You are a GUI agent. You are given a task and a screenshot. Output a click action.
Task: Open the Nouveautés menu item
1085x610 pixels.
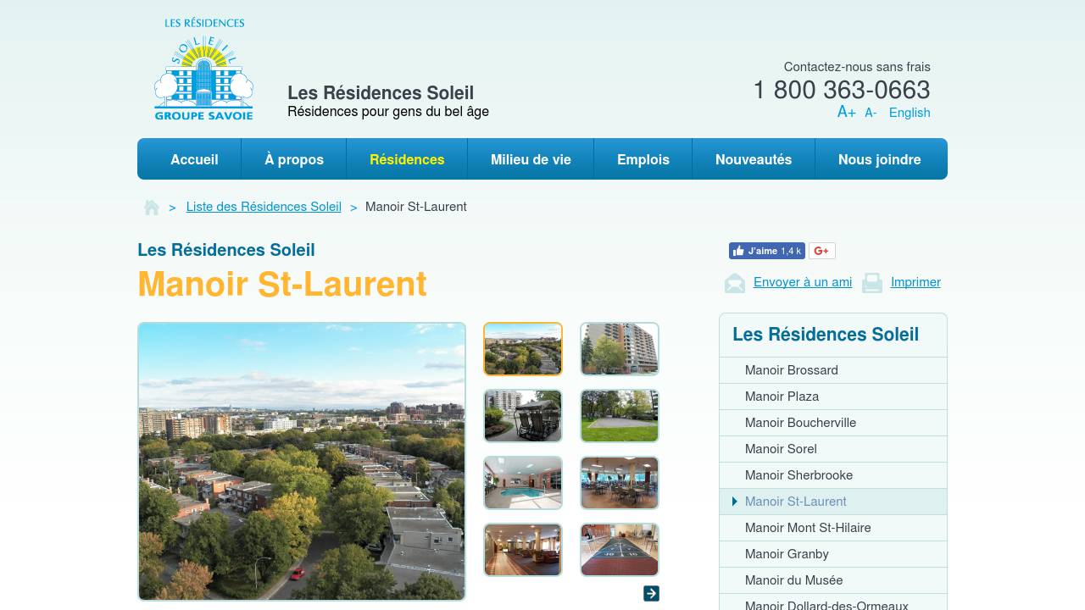click(x=754, y=159)
